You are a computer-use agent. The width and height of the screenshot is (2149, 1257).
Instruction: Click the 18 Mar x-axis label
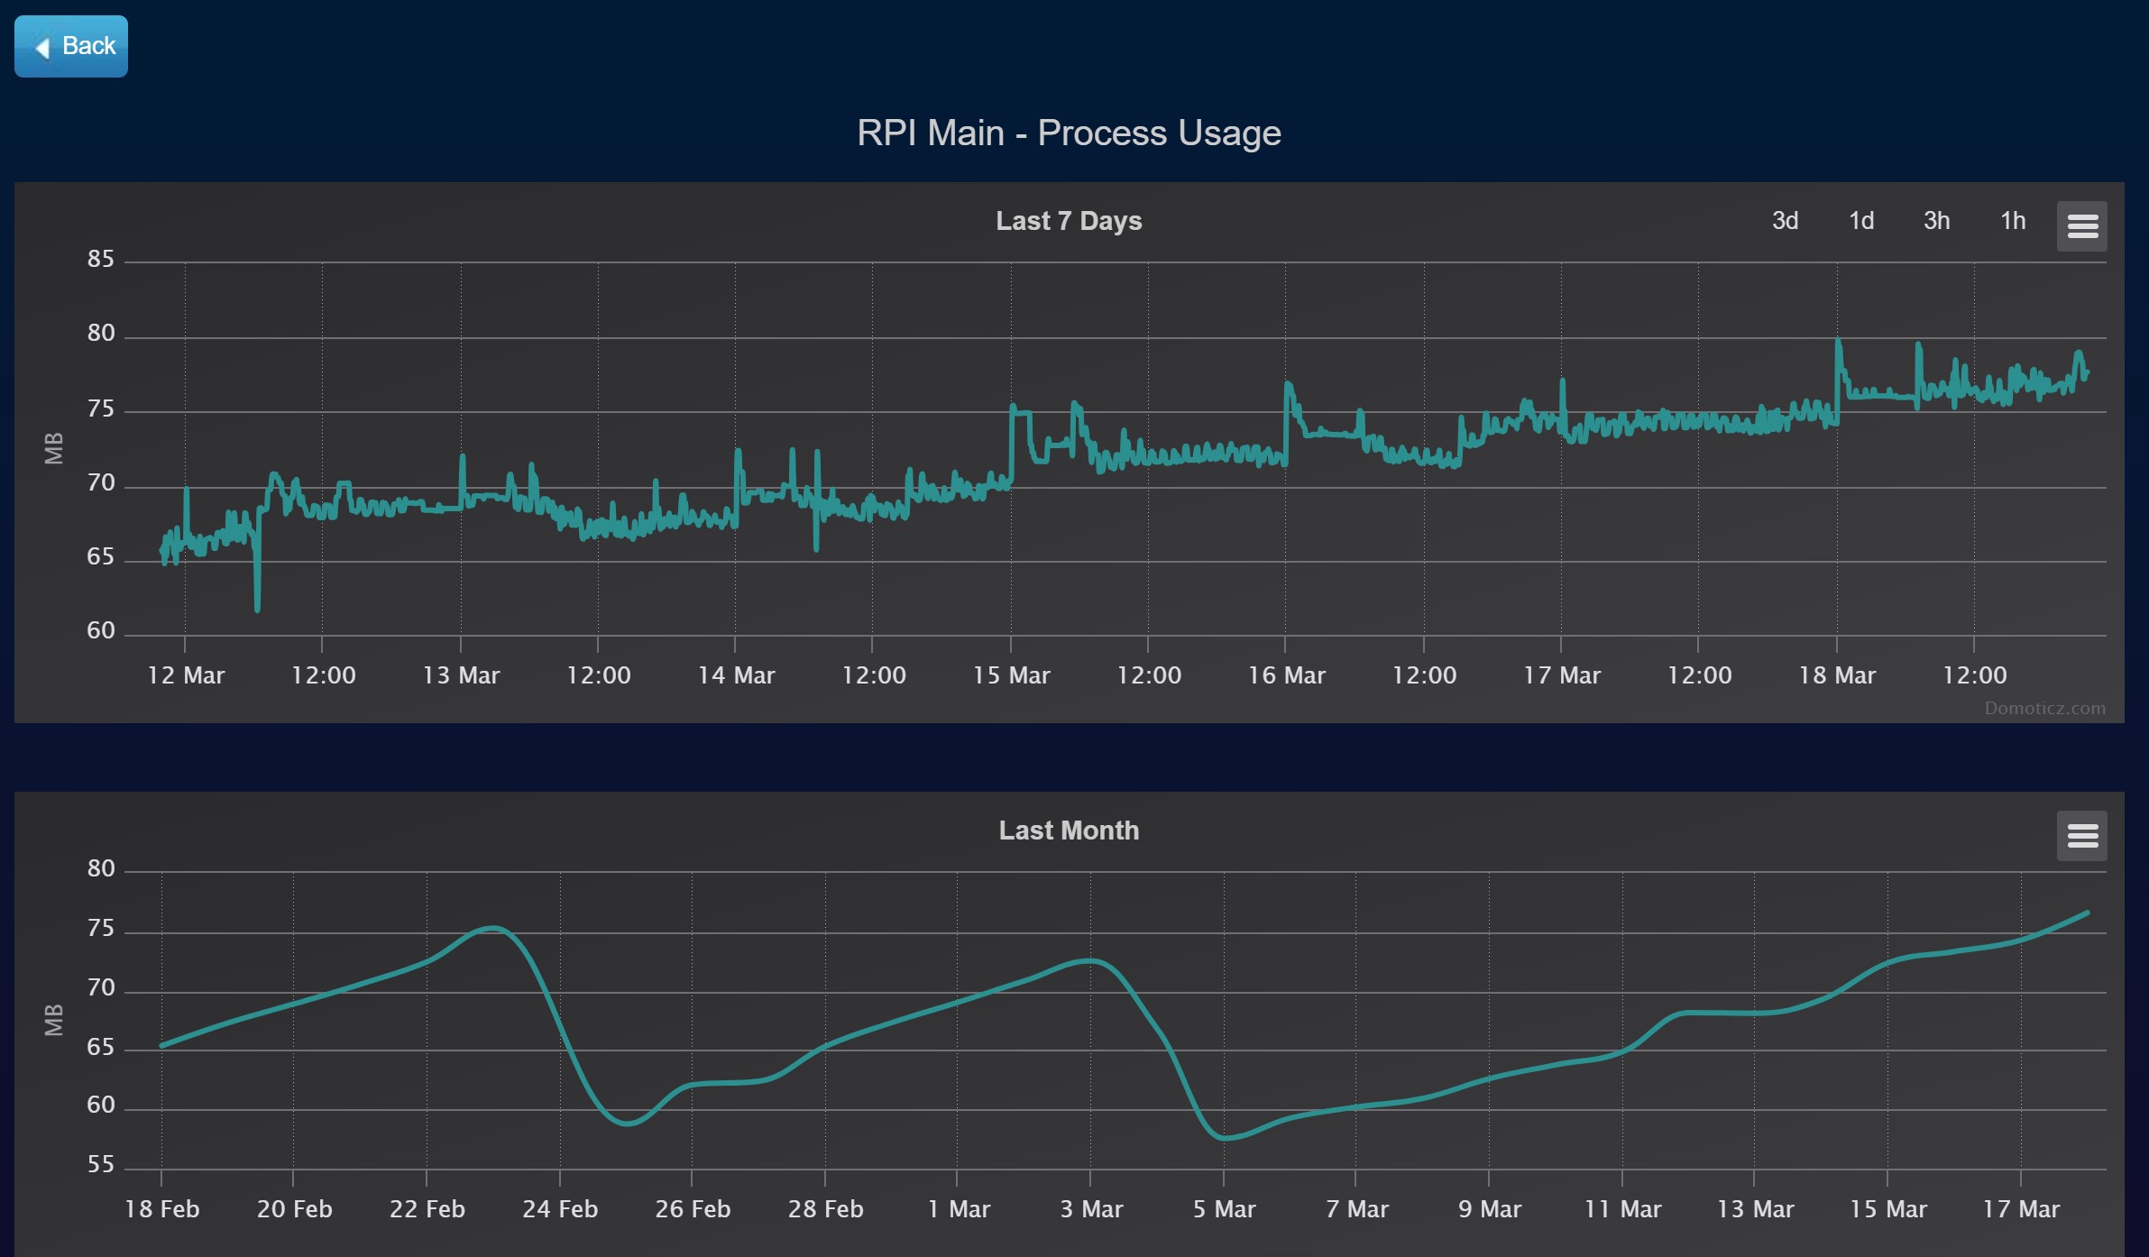(x=1837, y=675)
